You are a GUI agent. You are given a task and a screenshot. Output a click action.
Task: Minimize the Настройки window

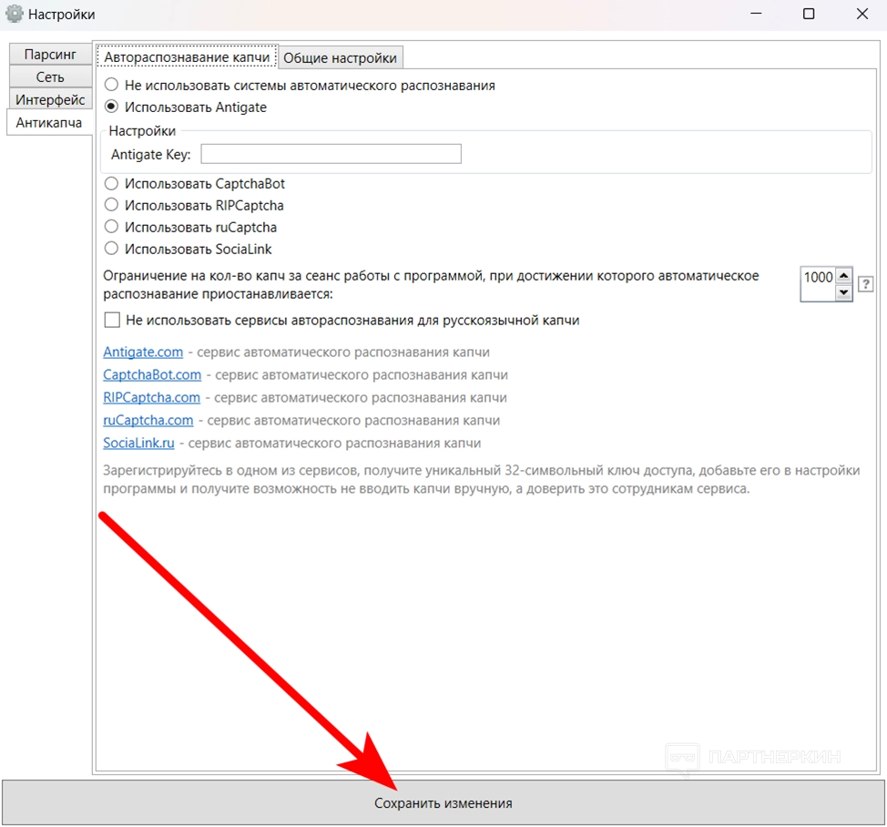(756, 13)
